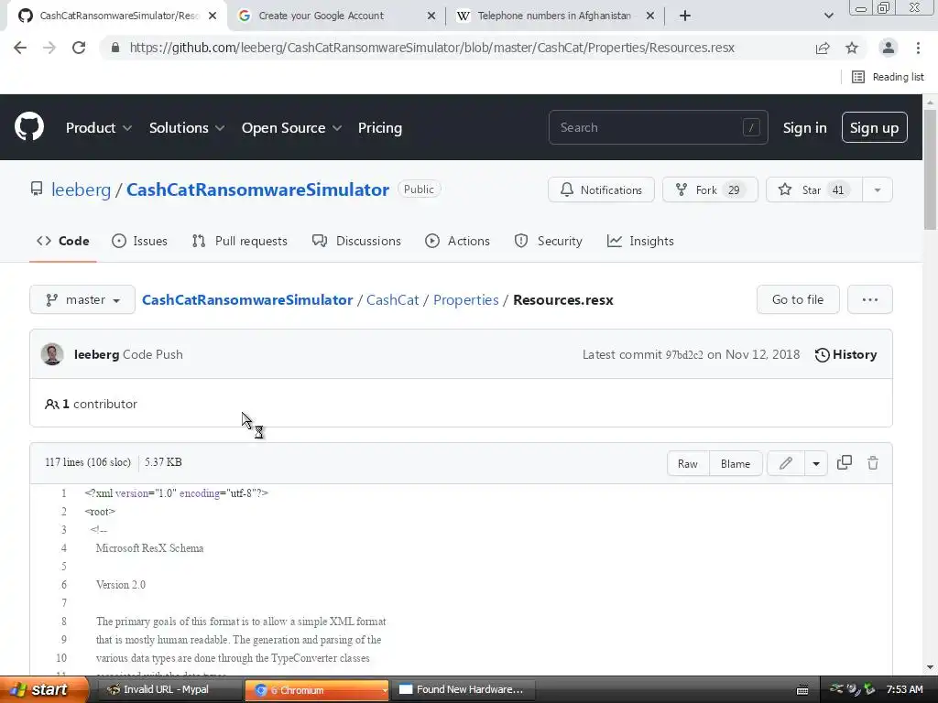938x703 pixels.
Task: Close the Telephone numbers in Afghanistan tab
Action: pyautogui.click(x=650, y=16)
